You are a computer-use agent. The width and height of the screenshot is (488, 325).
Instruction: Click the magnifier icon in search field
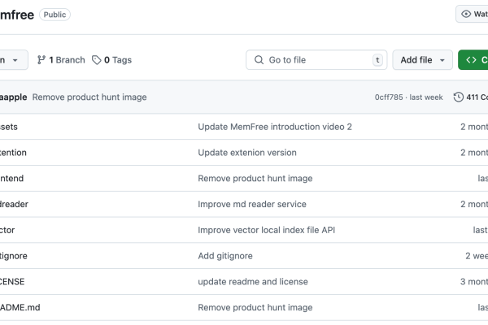point(259,59)
